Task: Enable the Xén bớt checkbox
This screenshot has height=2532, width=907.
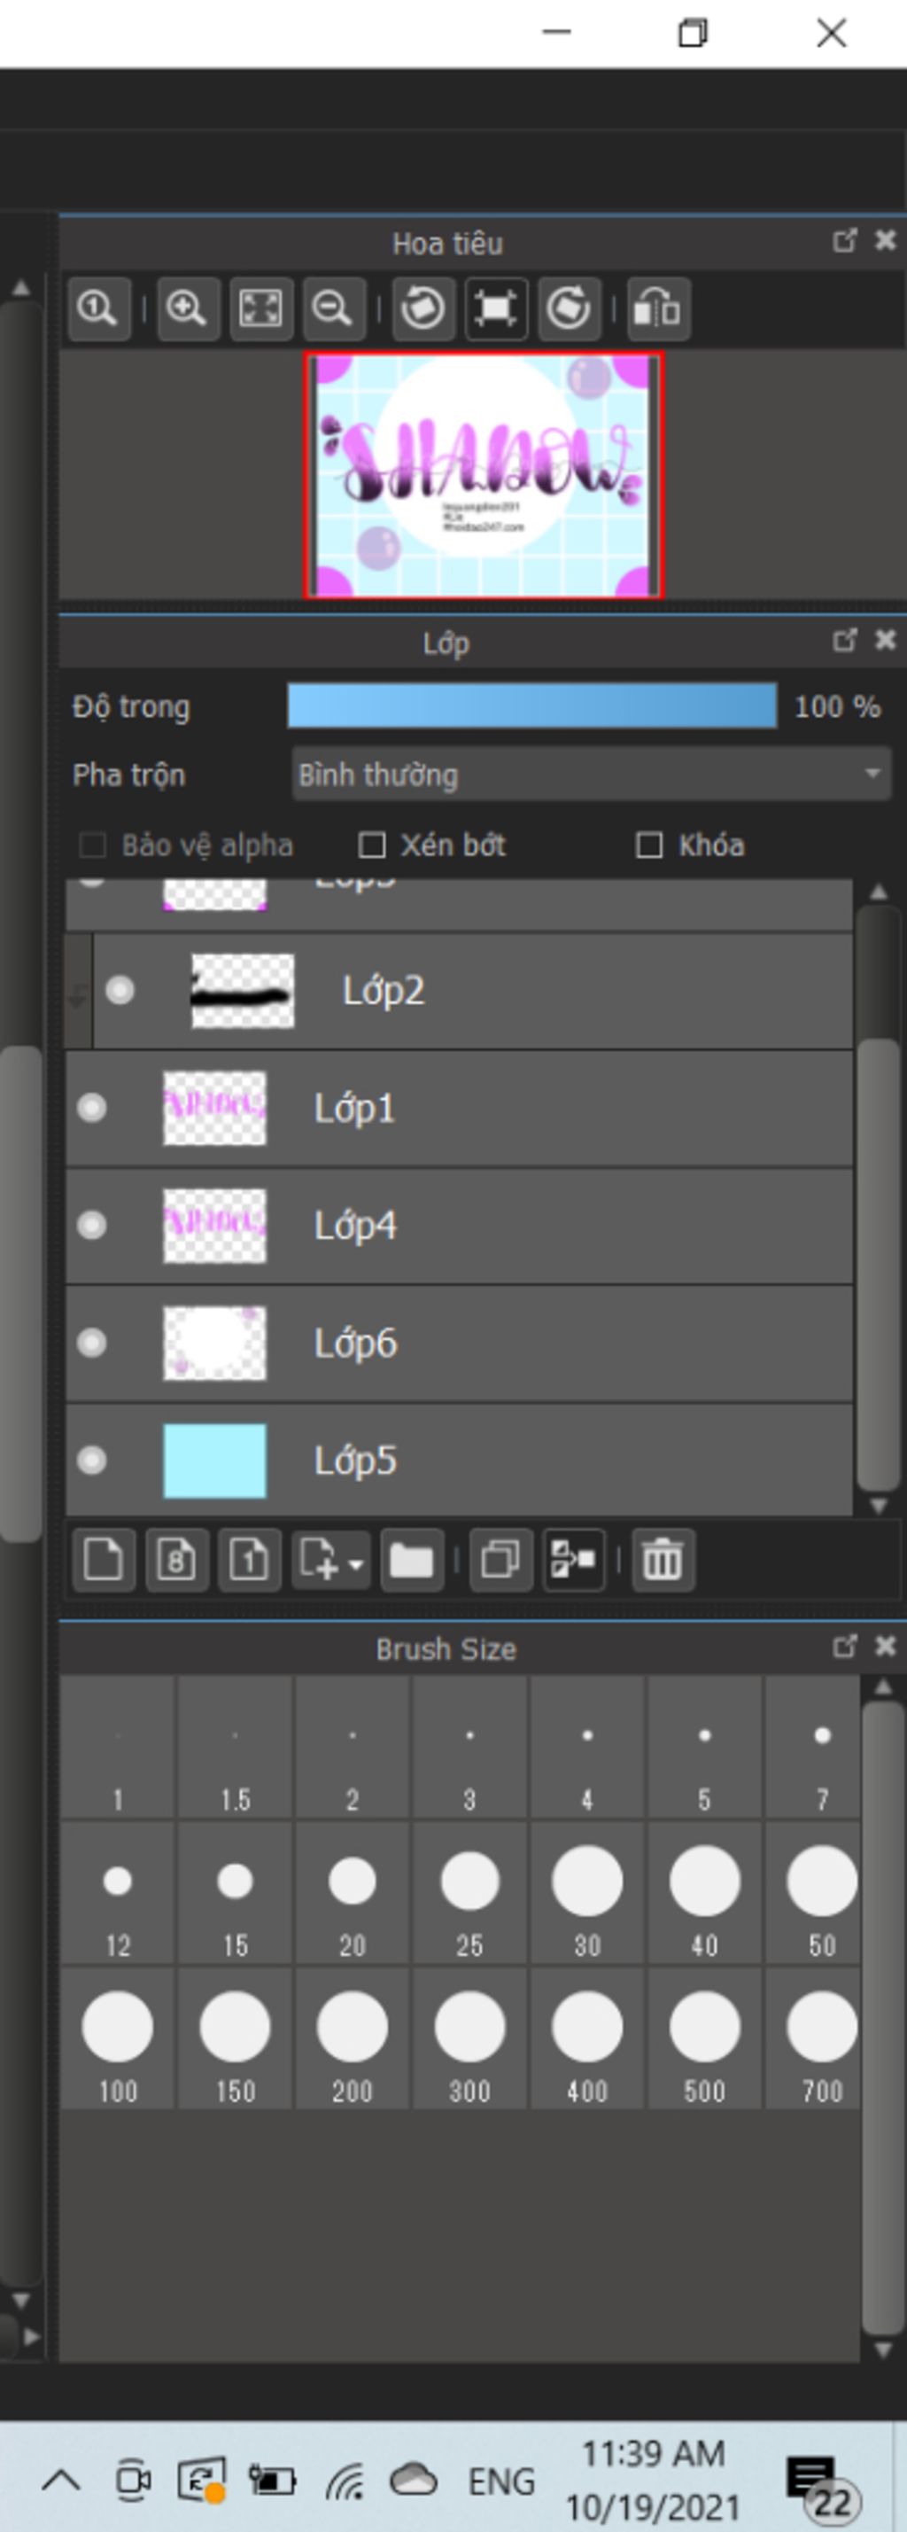Action: 372,845
